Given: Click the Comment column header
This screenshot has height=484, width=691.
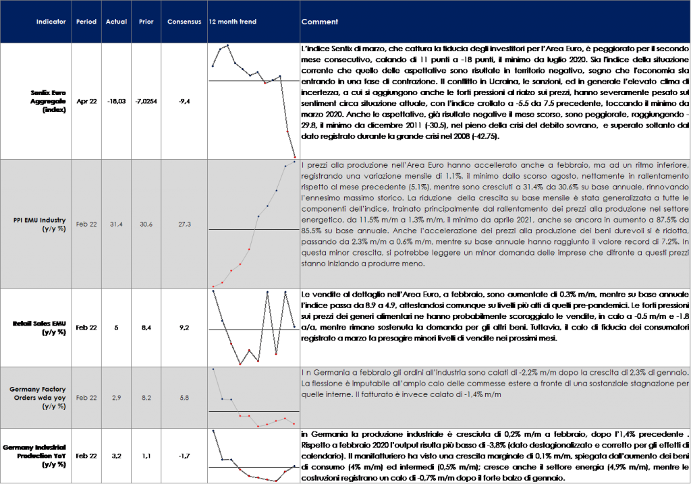Looking at the screenshot, I should point(320,22).
